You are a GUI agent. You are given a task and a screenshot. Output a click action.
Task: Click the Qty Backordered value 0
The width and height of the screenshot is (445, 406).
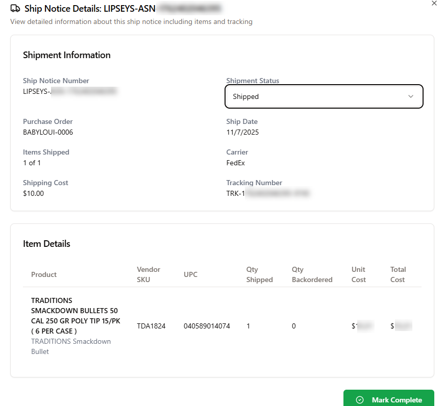[294, 326]
